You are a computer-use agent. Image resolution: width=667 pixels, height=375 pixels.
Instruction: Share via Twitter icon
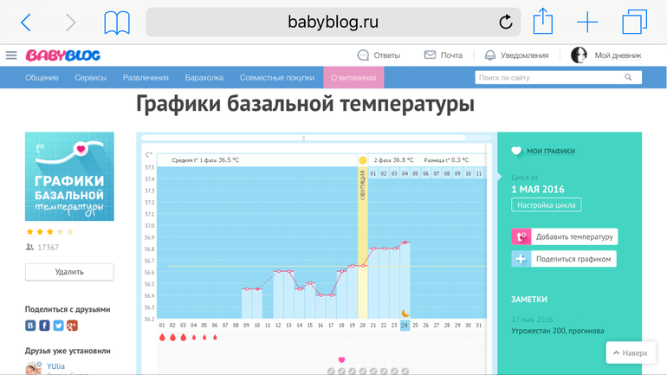tap(58, 326)
